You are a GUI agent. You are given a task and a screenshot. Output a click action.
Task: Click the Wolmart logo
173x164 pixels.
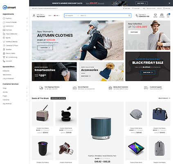coord(9,7)
